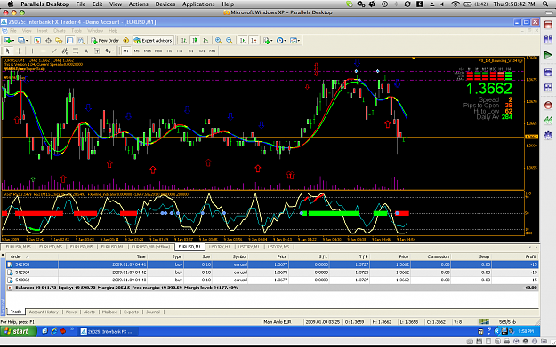Open the Charts menu
556x347 pixels.
60,31
